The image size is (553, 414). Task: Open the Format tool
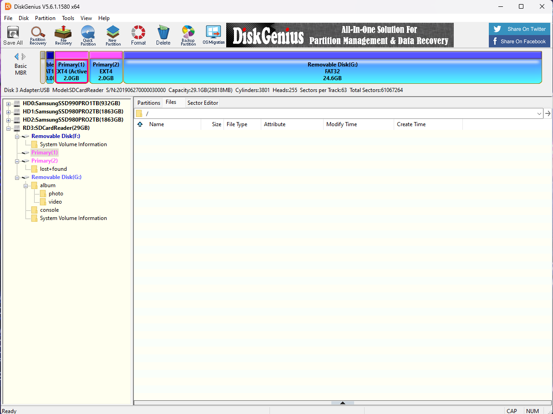click(x=138, y=35)
